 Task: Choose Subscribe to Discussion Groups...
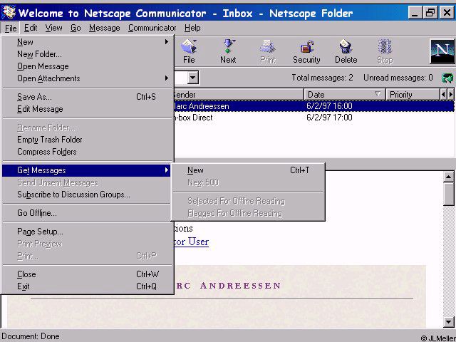click(x=86, y=195)
